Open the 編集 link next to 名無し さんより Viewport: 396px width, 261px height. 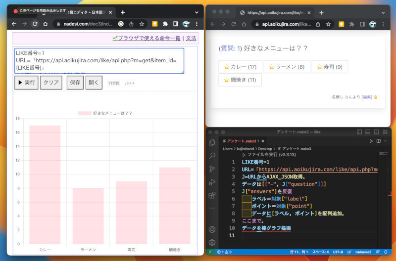pos(367,97)
